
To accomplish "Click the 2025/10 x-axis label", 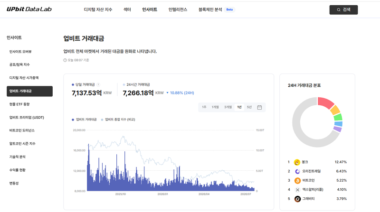I will coord(121,194).
